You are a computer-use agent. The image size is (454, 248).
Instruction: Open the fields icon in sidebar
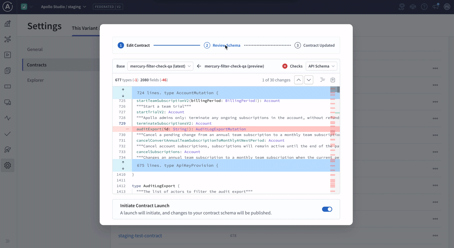point(8,86)
